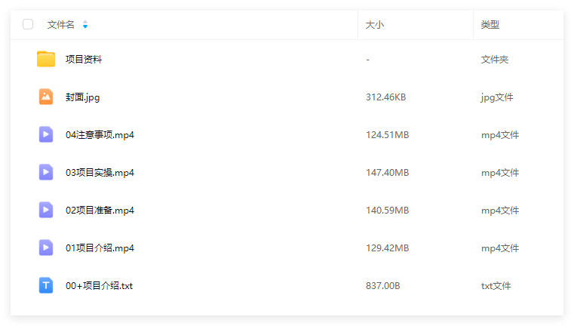Screen dimensions: 574x326
Task: Open the file 04注意事项.mp4
Action: pyautogui.click(x=100, y=135)
